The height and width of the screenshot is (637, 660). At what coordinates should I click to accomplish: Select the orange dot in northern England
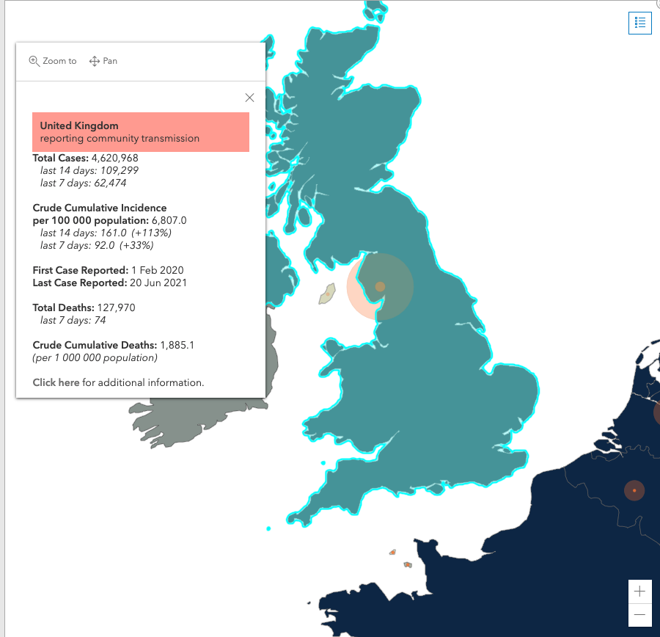pos(380,286)
